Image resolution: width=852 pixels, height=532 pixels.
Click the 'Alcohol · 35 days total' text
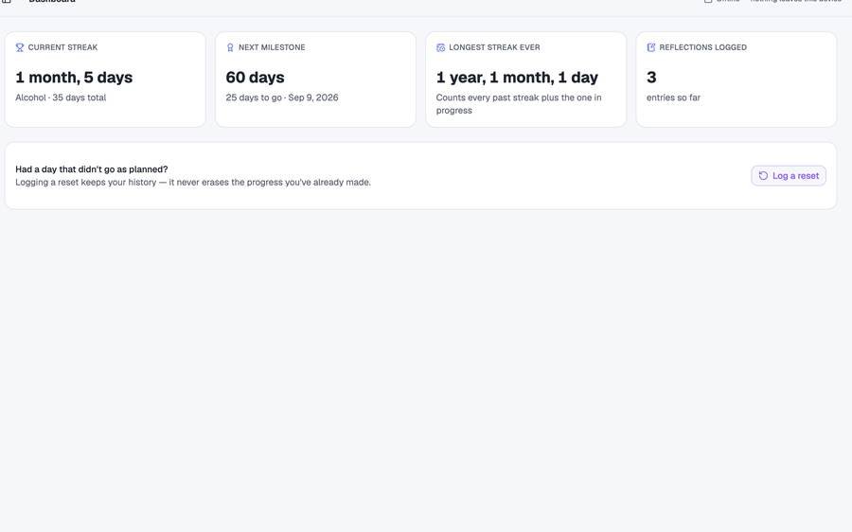coord(61,98)
